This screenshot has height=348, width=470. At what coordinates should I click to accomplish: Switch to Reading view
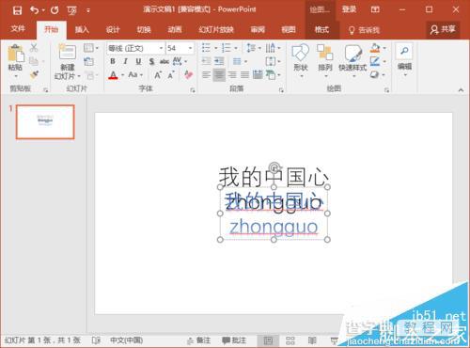[x=312, y=340]
